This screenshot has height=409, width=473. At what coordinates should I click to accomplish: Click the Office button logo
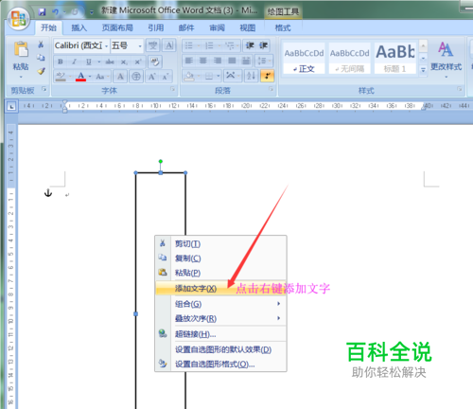click(x=19, y=18)
